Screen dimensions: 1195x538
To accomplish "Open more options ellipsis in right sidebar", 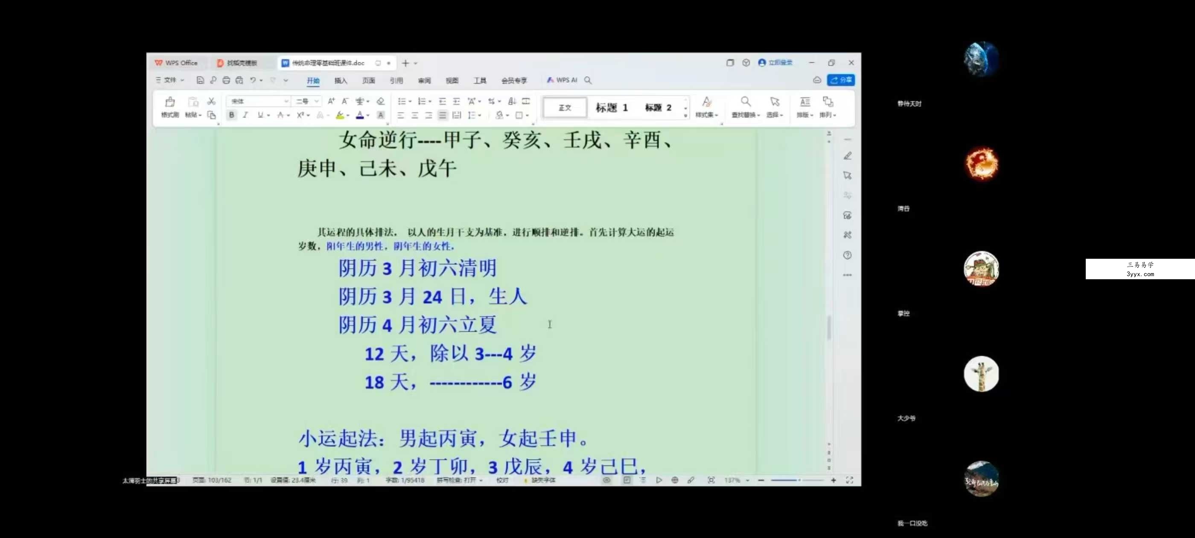I will click(847, 275).
